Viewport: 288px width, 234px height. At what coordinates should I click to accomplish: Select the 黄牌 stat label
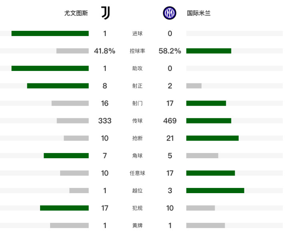pyautogui.click(x=137, y=225)
